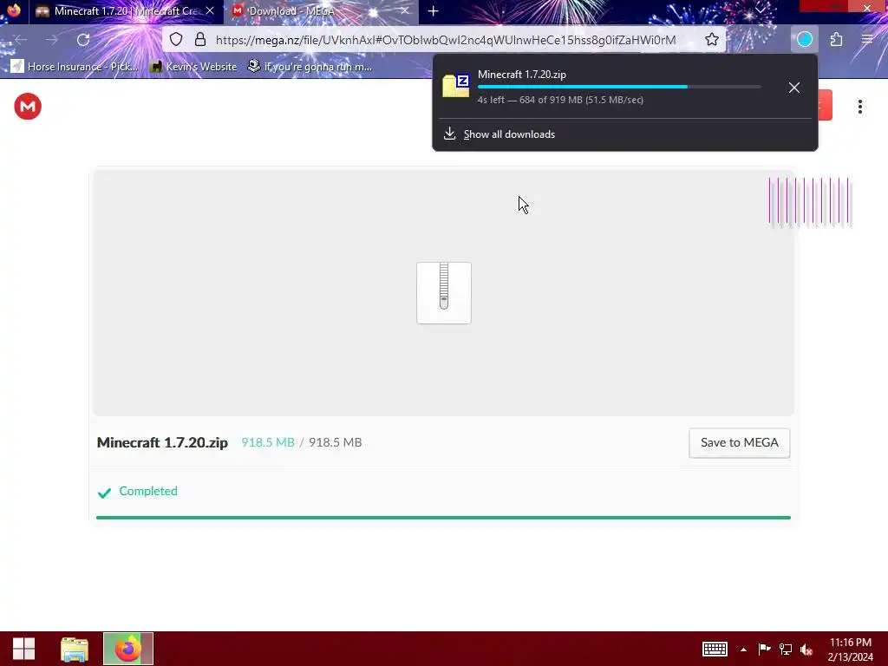This screenshot has width=888, height=666.
Task: Cancel the Minecraft 1.7.20.zip download
Action: pyautogui.click(x=794, y=88)
